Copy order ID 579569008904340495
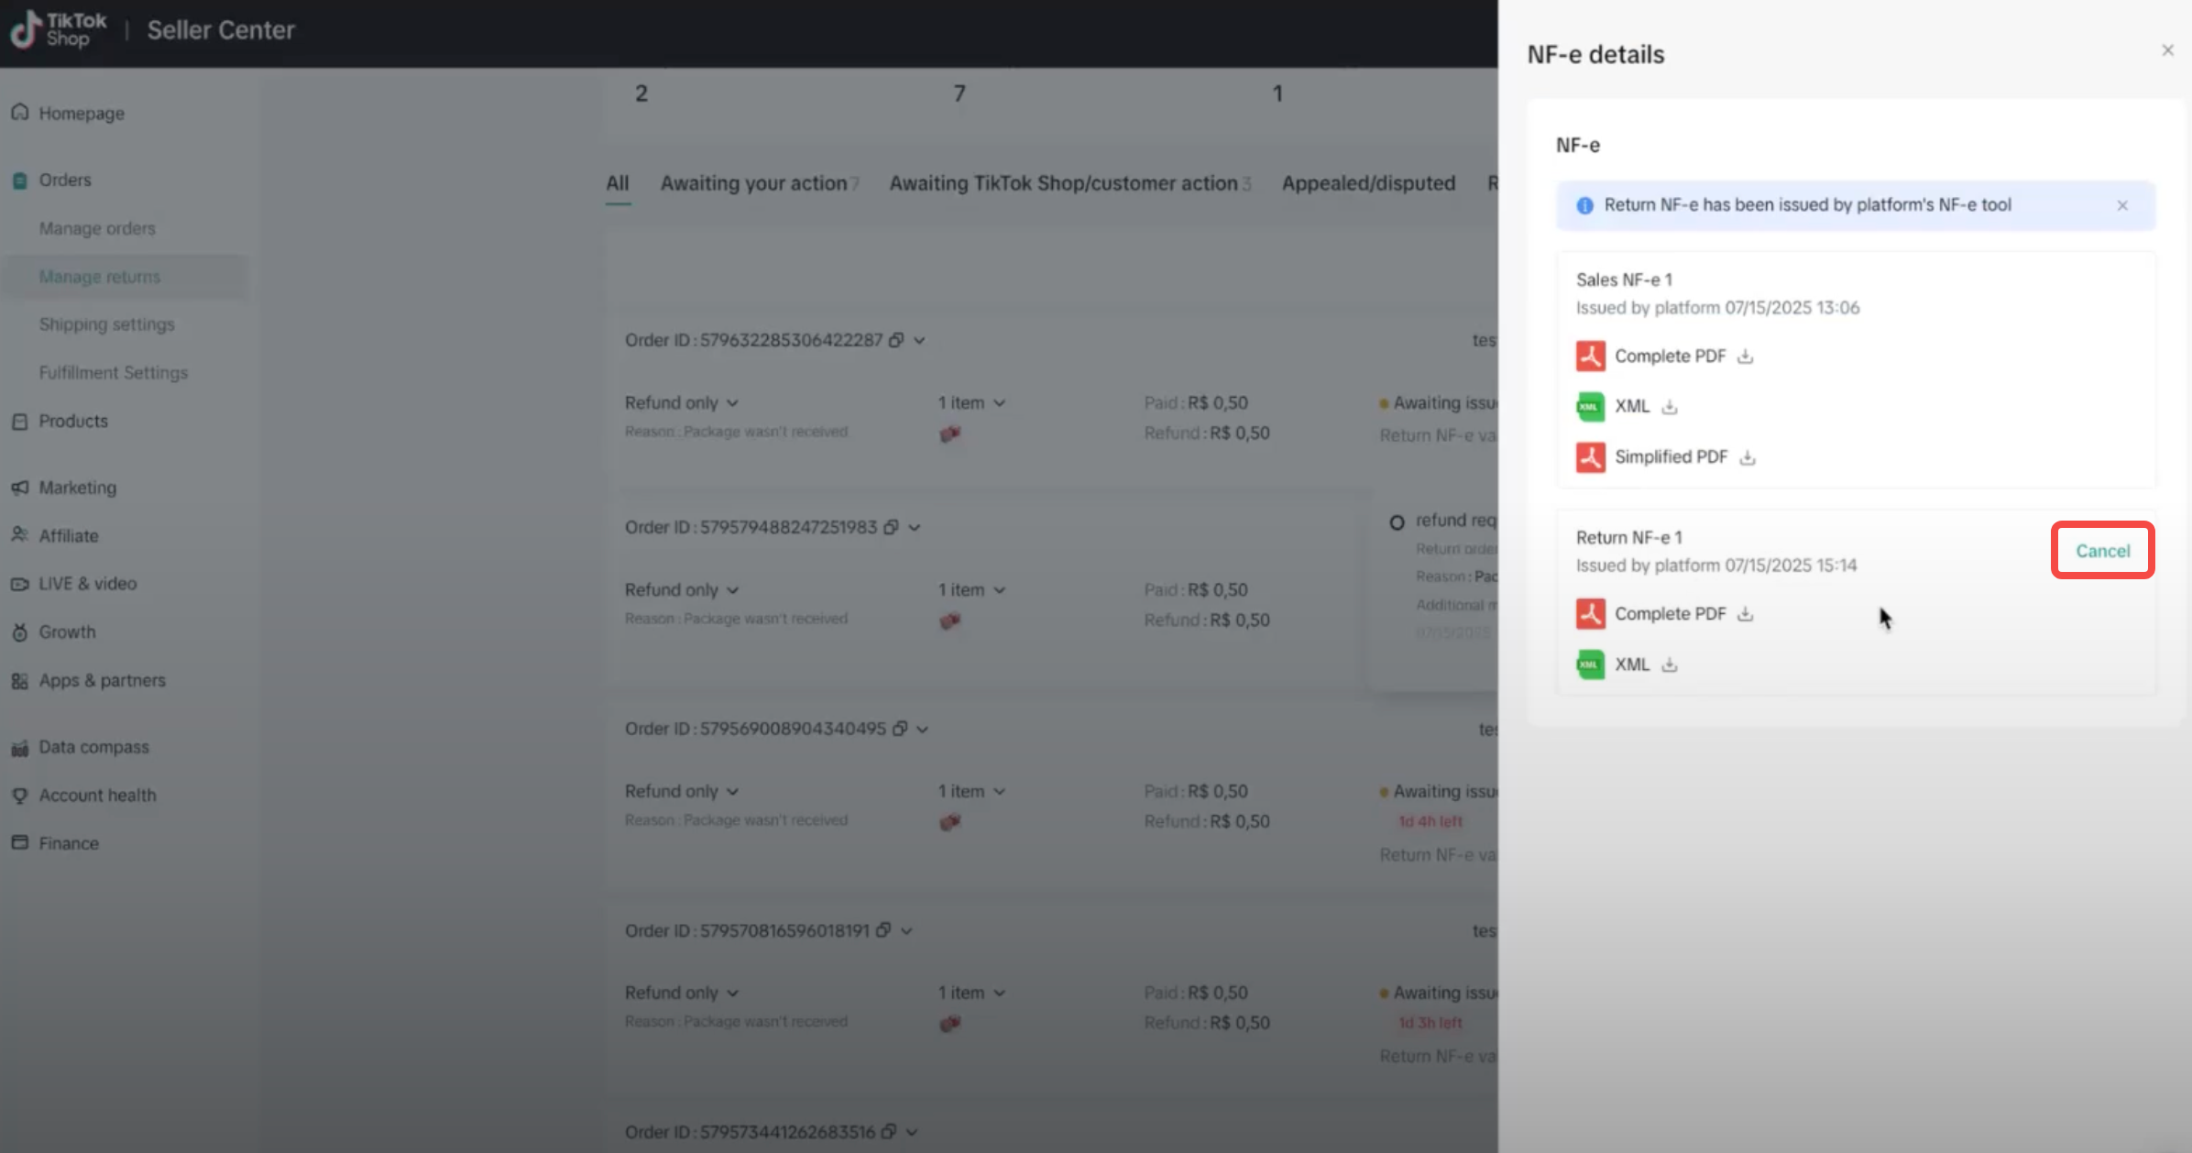 click(x=900, y=729)
